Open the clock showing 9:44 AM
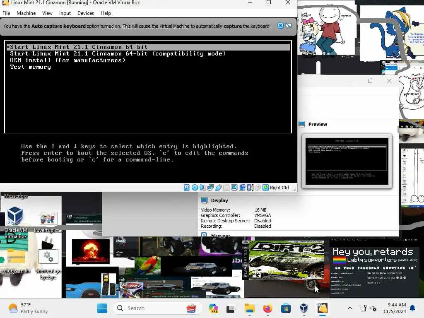 (395, 308)
